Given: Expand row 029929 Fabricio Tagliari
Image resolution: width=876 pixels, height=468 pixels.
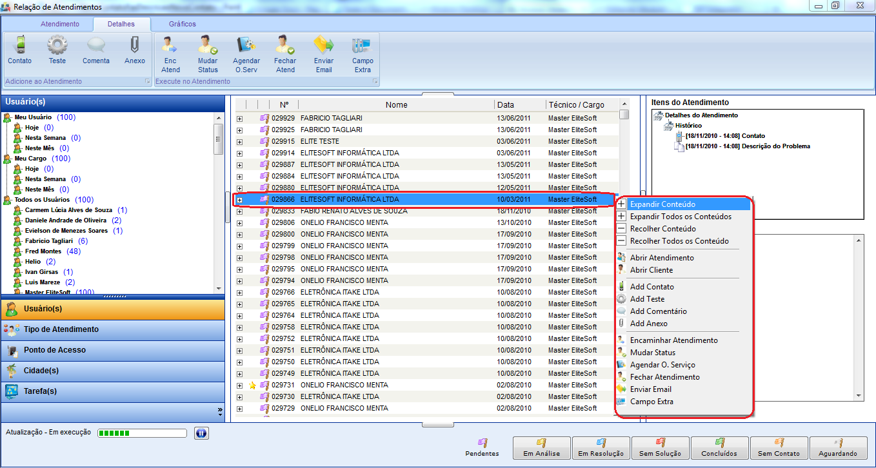Looking at the screenshot, I should click(x=239, y=119).
